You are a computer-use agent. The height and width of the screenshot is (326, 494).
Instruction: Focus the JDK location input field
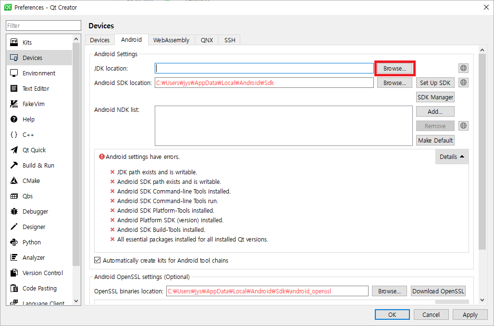264,68
